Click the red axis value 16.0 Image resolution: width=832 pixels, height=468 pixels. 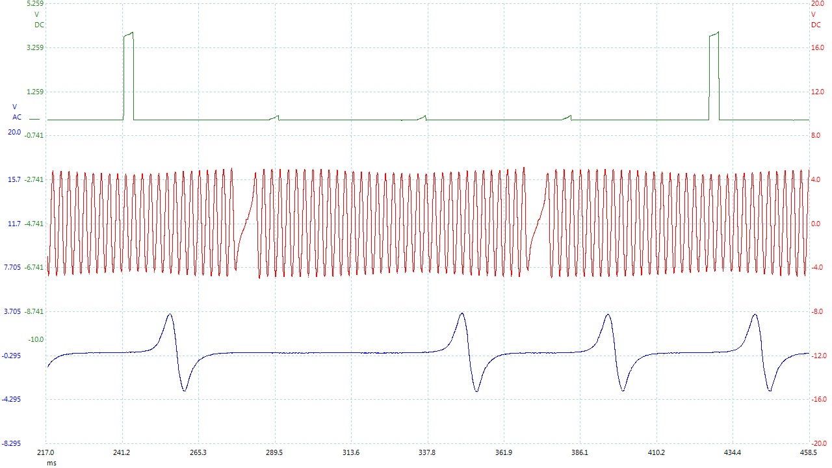tap(818, 47)
